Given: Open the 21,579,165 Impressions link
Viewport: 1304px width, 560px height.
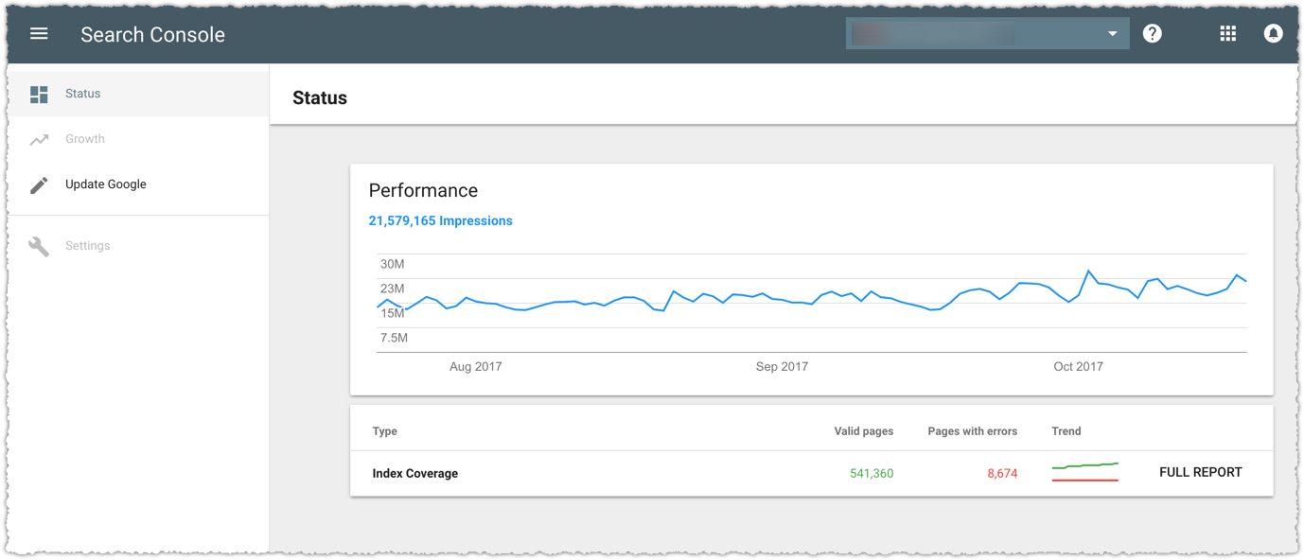Looking at the screenshot, I should (x=440, y=220).
